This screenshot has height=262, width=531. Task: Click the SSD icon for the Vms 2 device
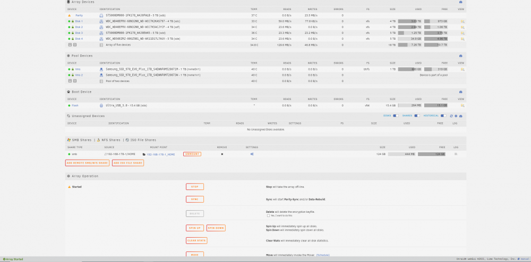tap(101, 75)
